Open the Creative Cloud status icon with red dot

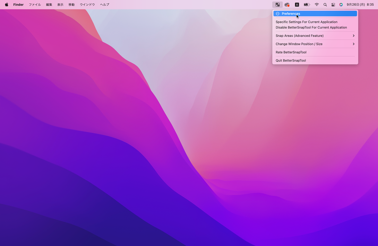coord(287,5)
